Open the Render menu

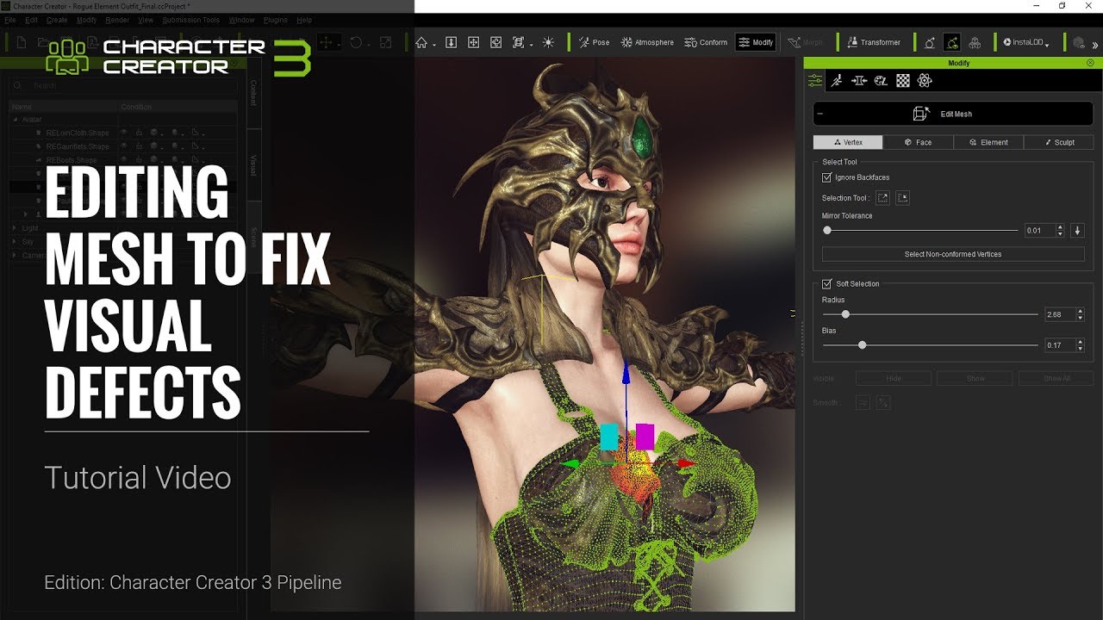tap(116, 19)
